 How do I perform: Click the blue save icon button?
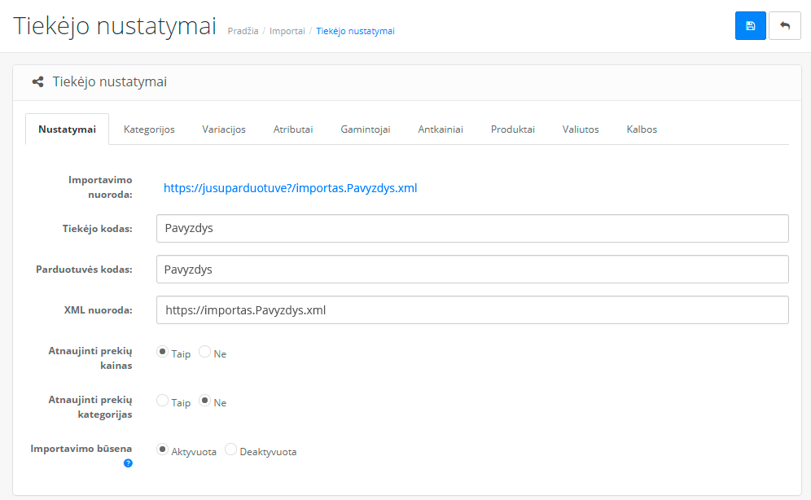[750, 26]
